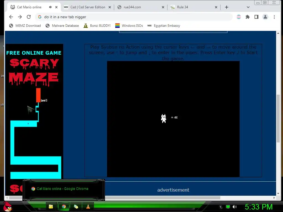Image resolution: width=283 pixels, height=212 pixels.
Task: Focus the address bar text field
Action: click(x=133, y=17)
